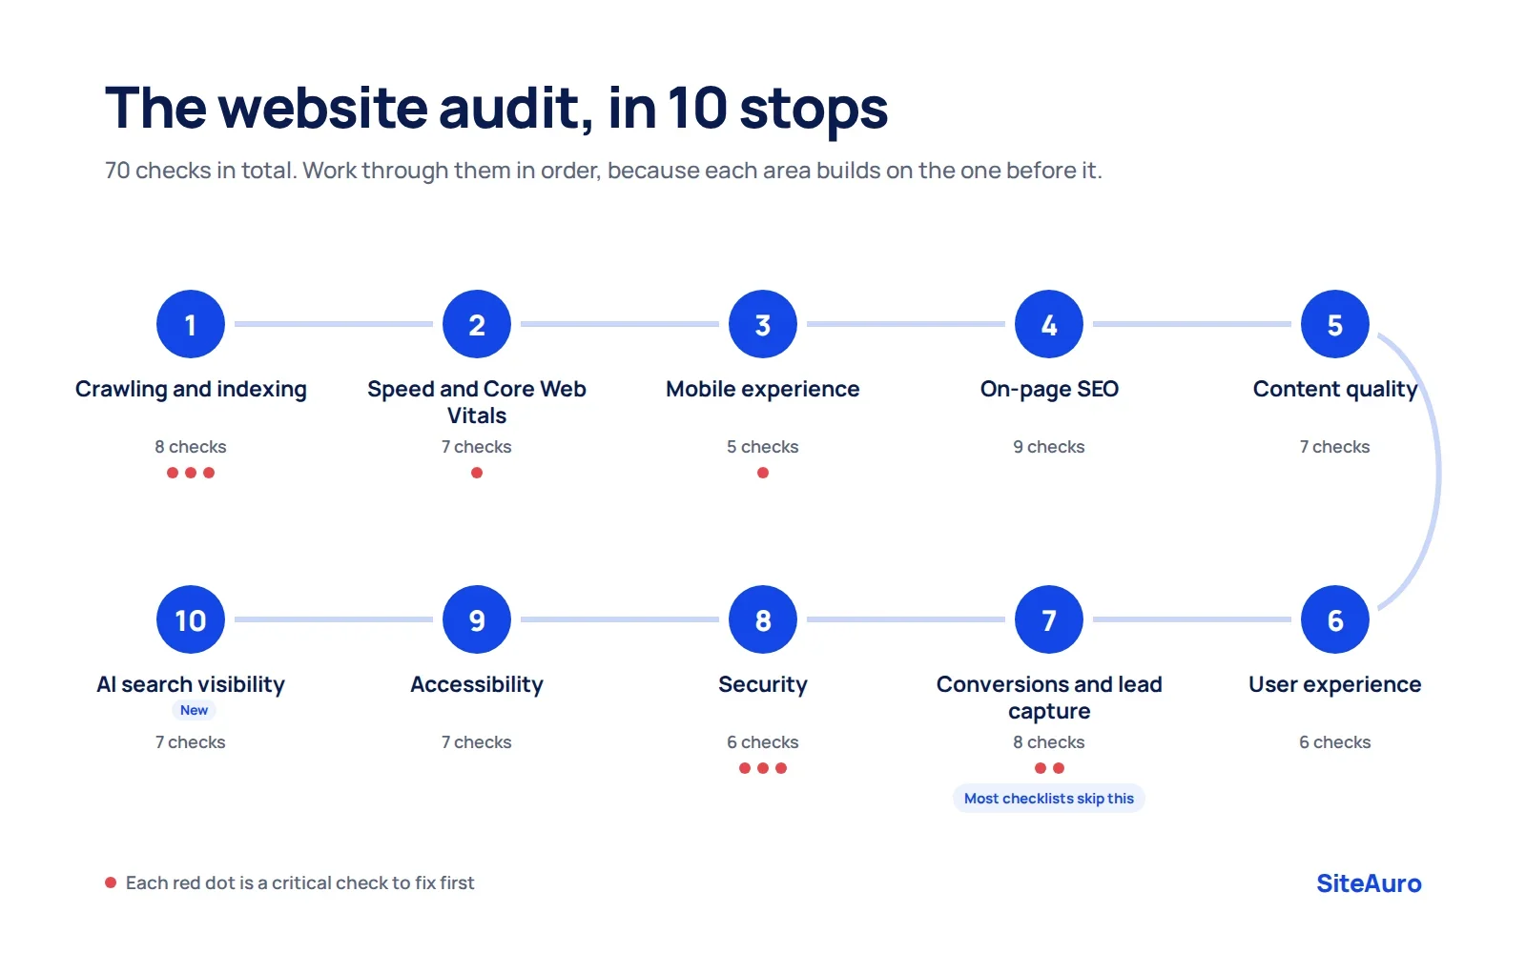This screenshot has height=953, width=1526.
Task: Click the number 2 step circle
Action: pos(477,324)
